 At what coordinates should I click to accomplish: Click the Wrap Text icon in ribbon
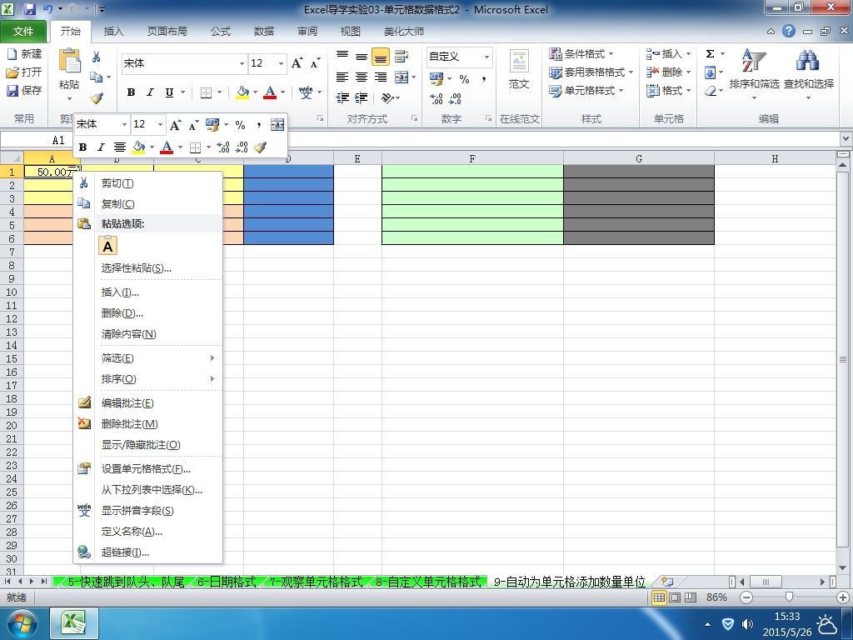coord(402,56)
